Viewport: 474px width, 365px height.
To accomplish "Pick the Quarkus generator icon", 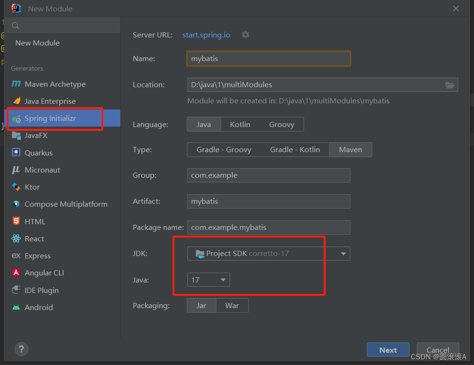I will click(x=16, y=153).
